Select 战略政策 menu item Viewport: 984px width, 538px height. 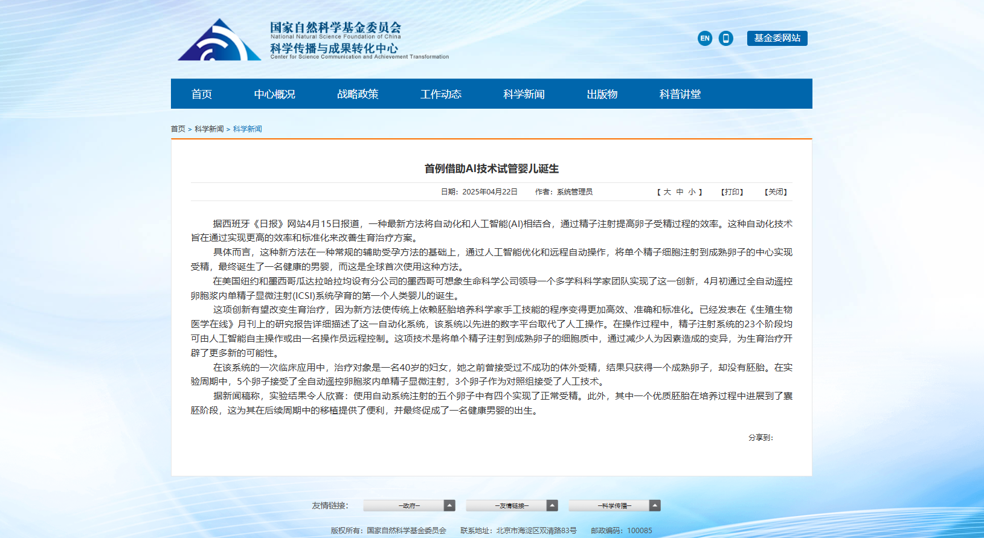[x=358, y=94]
